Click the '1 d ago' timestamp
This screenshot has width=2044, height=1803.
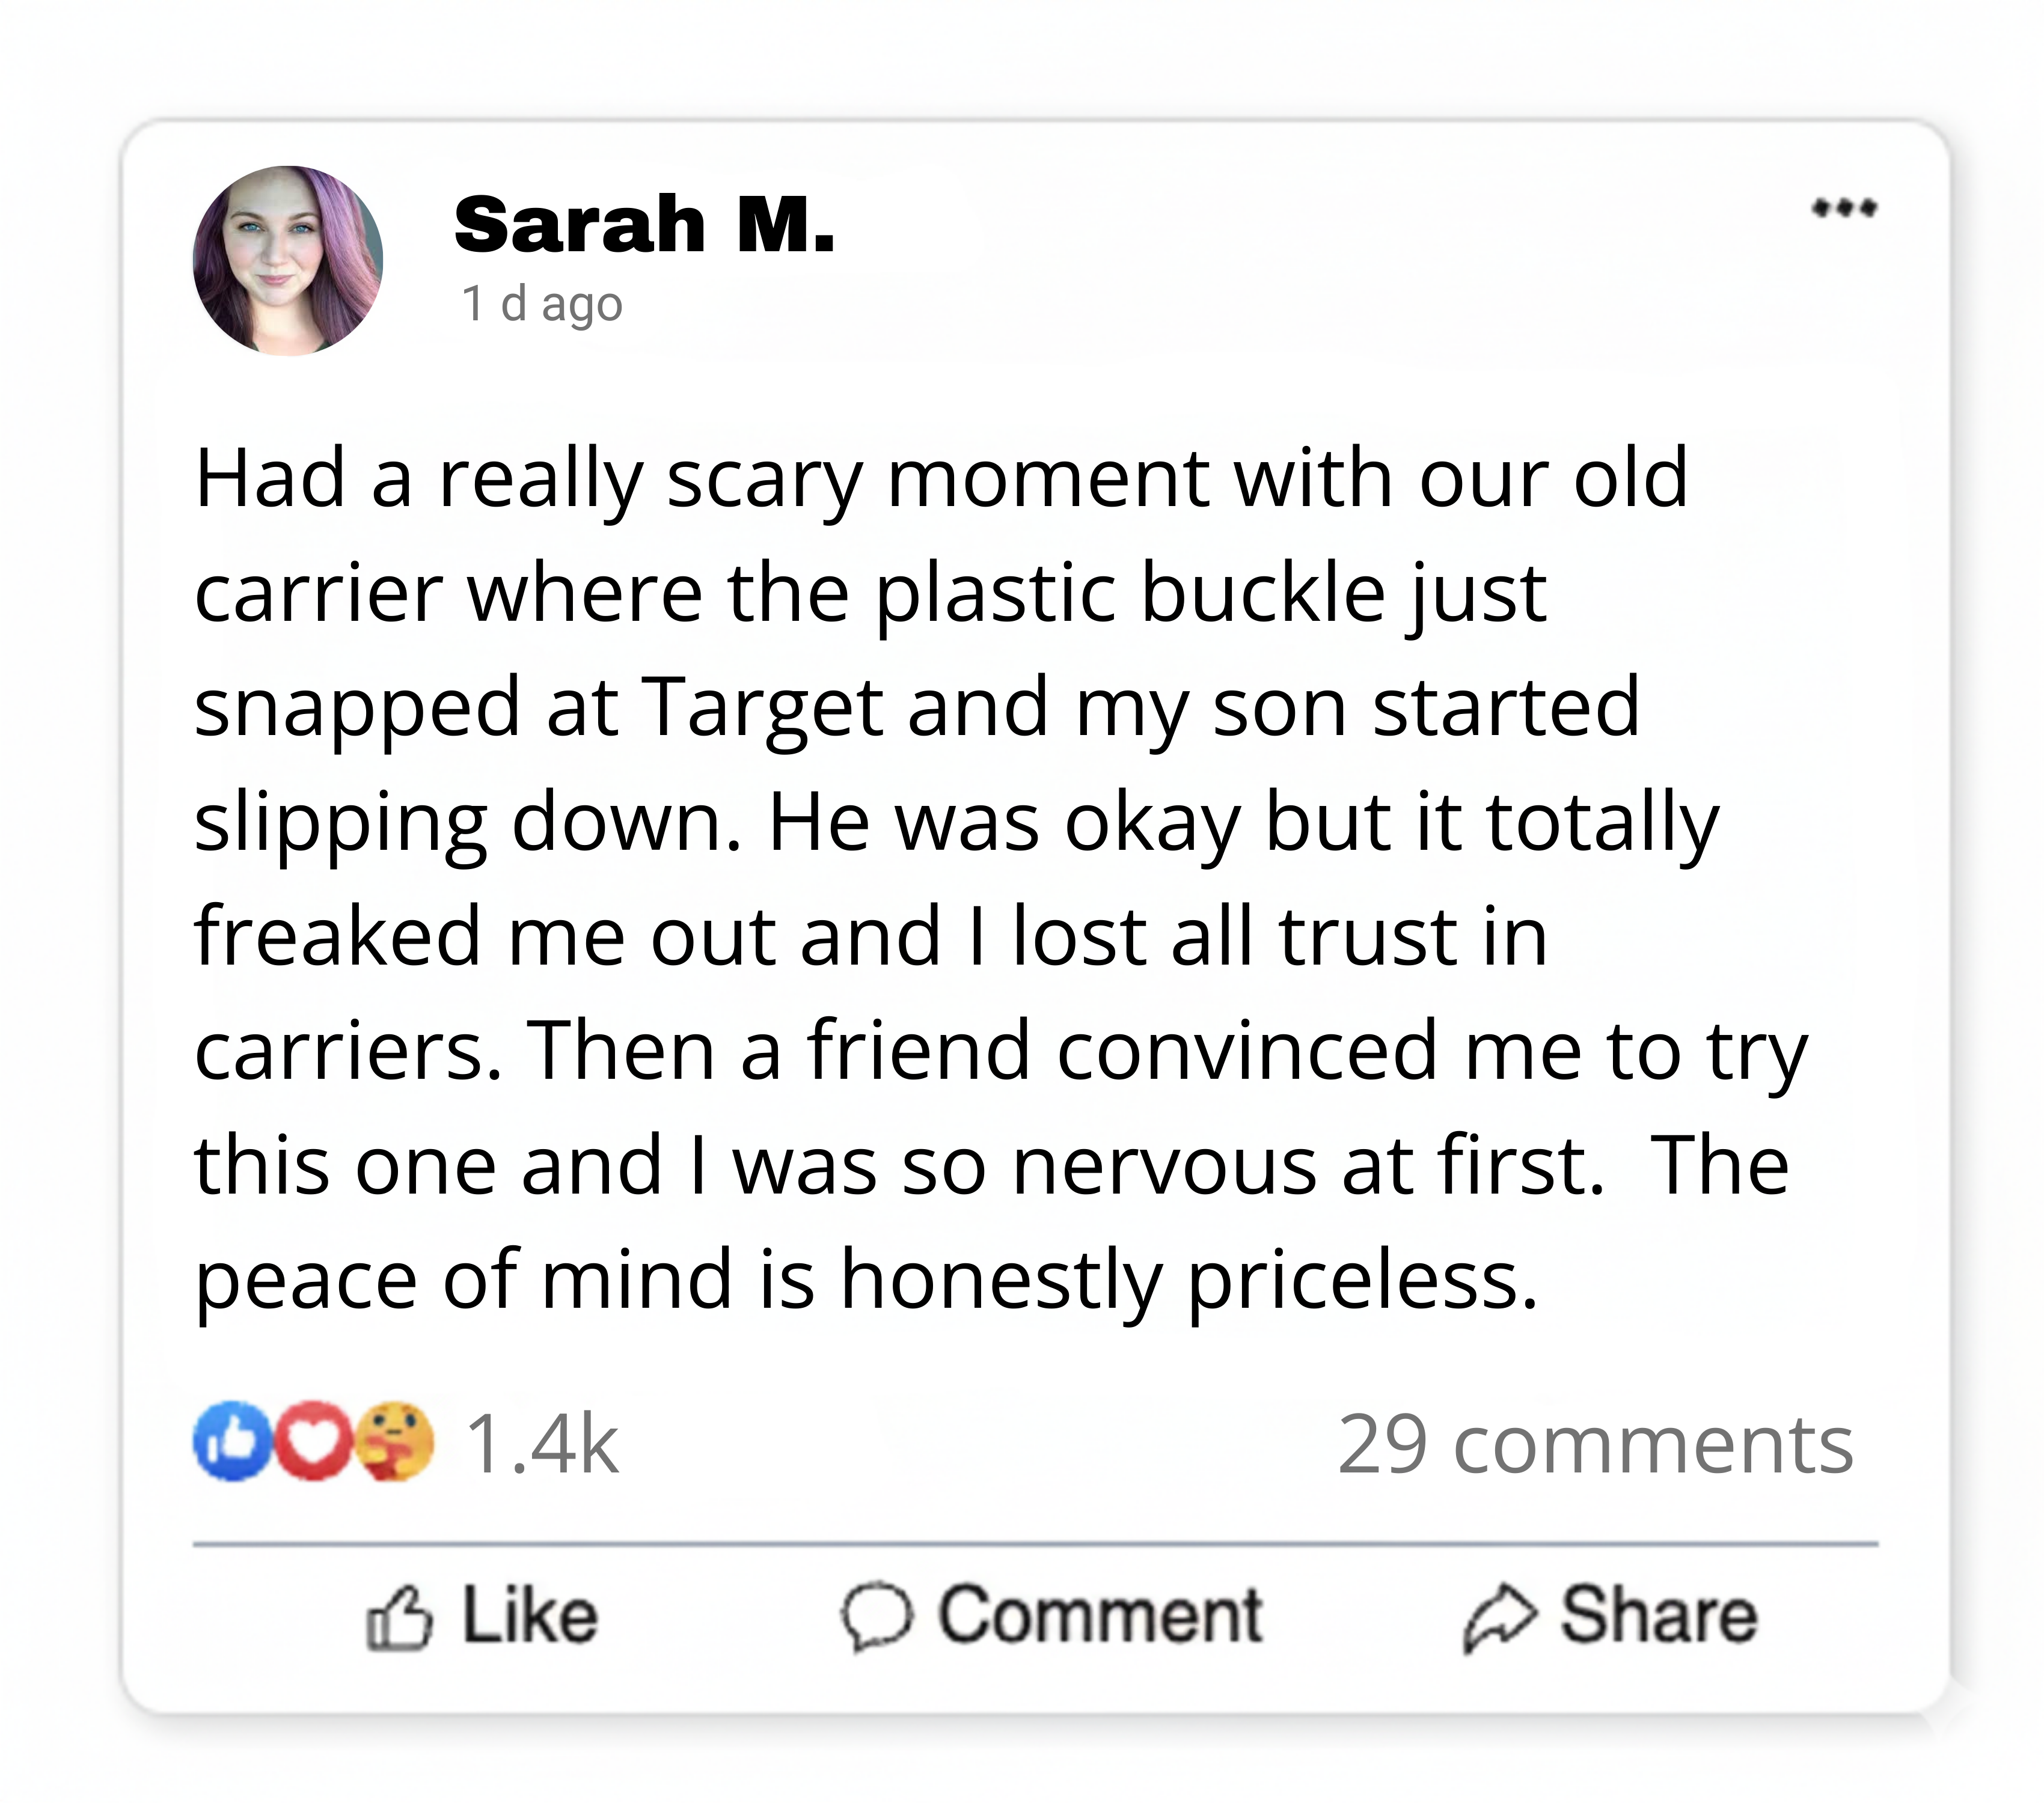542,304
